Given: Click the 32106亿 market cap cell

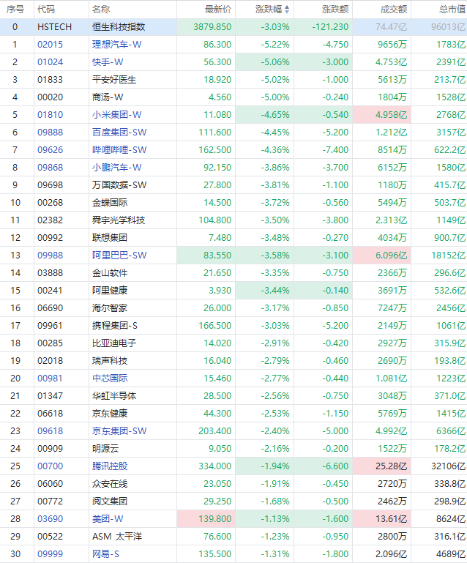Looking at the screenshot, I should pos(439,467).
